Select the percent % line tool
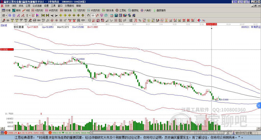Viewport: 261px width, 140px height. 140,20
